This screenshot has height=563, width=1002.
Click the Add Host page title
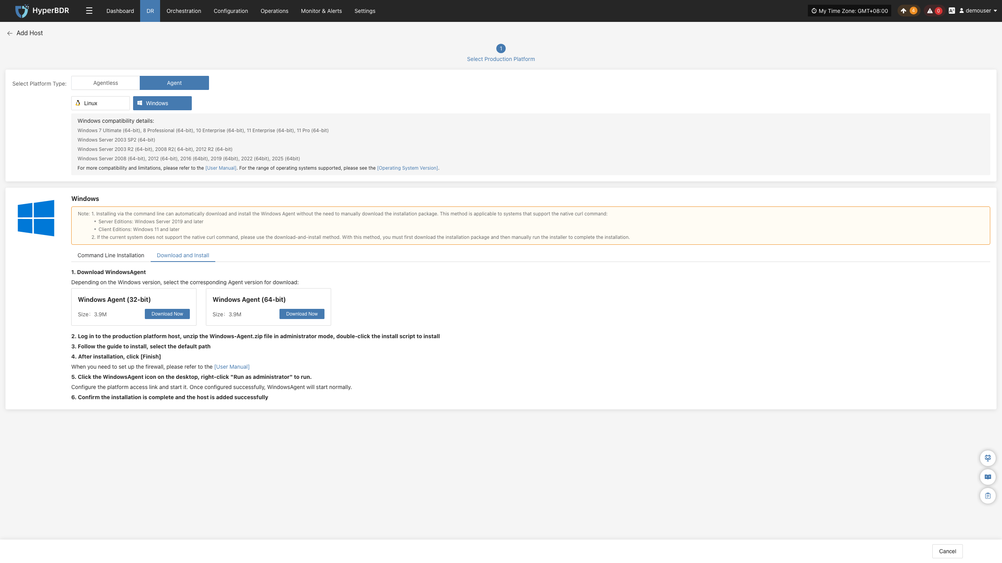click(x=30, y=33)
